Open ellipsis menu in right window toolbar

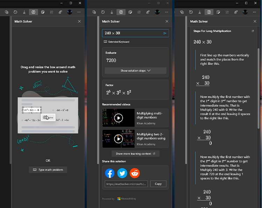(x=254, y=12)
